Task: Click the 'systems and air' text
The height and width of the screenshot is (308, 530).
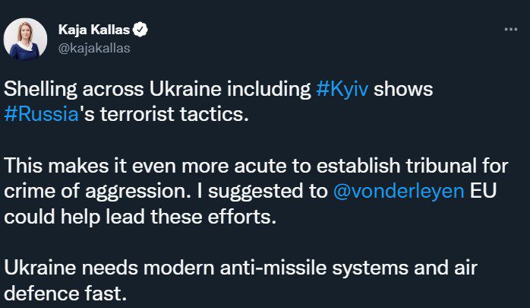Action: pos(405,268)
